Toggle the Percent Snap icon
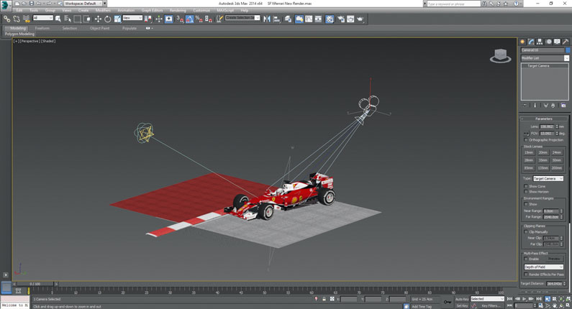 tap(199, 19)
